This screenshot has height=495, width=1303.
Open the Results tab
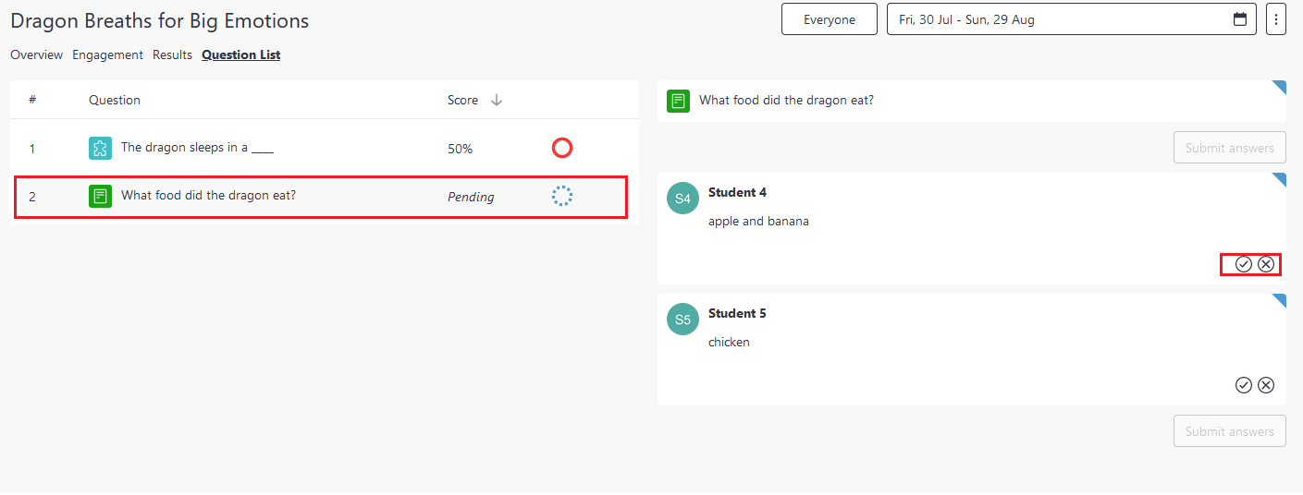(x=172, y=54)
